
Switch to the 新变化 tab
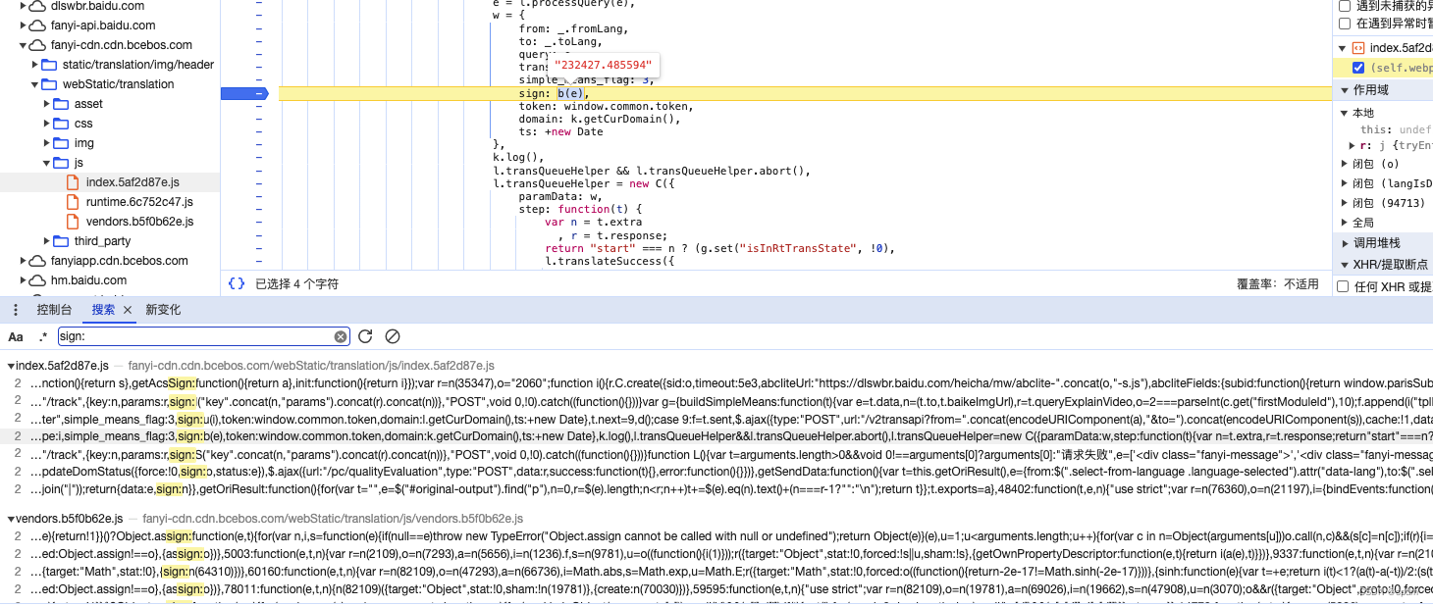tap(163, 310)
